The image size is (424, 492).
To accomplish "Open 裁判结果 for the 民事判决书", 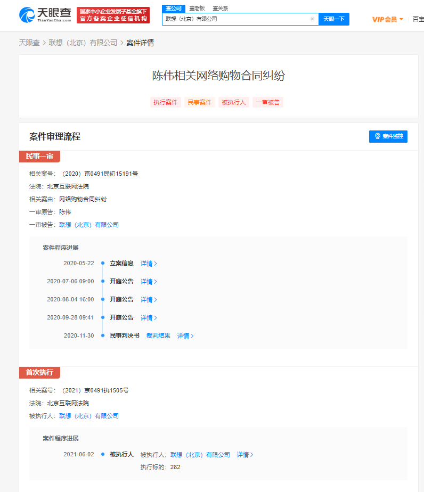I will pos(158,336).
